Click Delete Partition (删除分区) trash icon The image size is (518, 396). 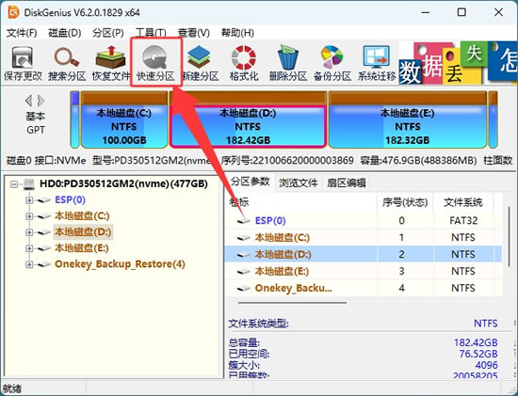pos(288,63)
